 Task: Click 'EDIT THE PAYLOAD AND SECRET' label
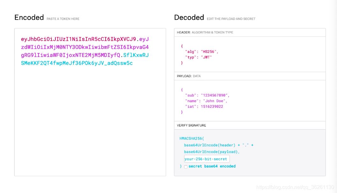click(231, 19)
